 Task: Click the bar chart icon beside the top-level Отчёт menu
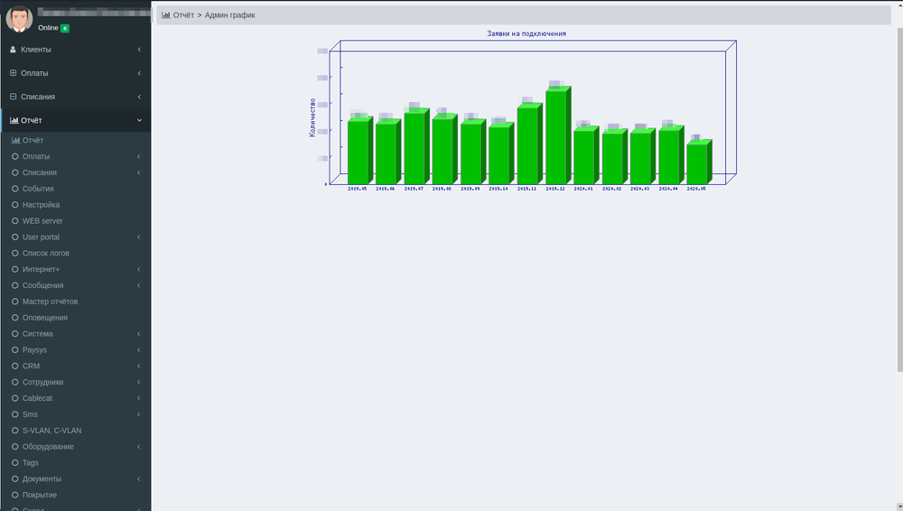coord(14,120)
